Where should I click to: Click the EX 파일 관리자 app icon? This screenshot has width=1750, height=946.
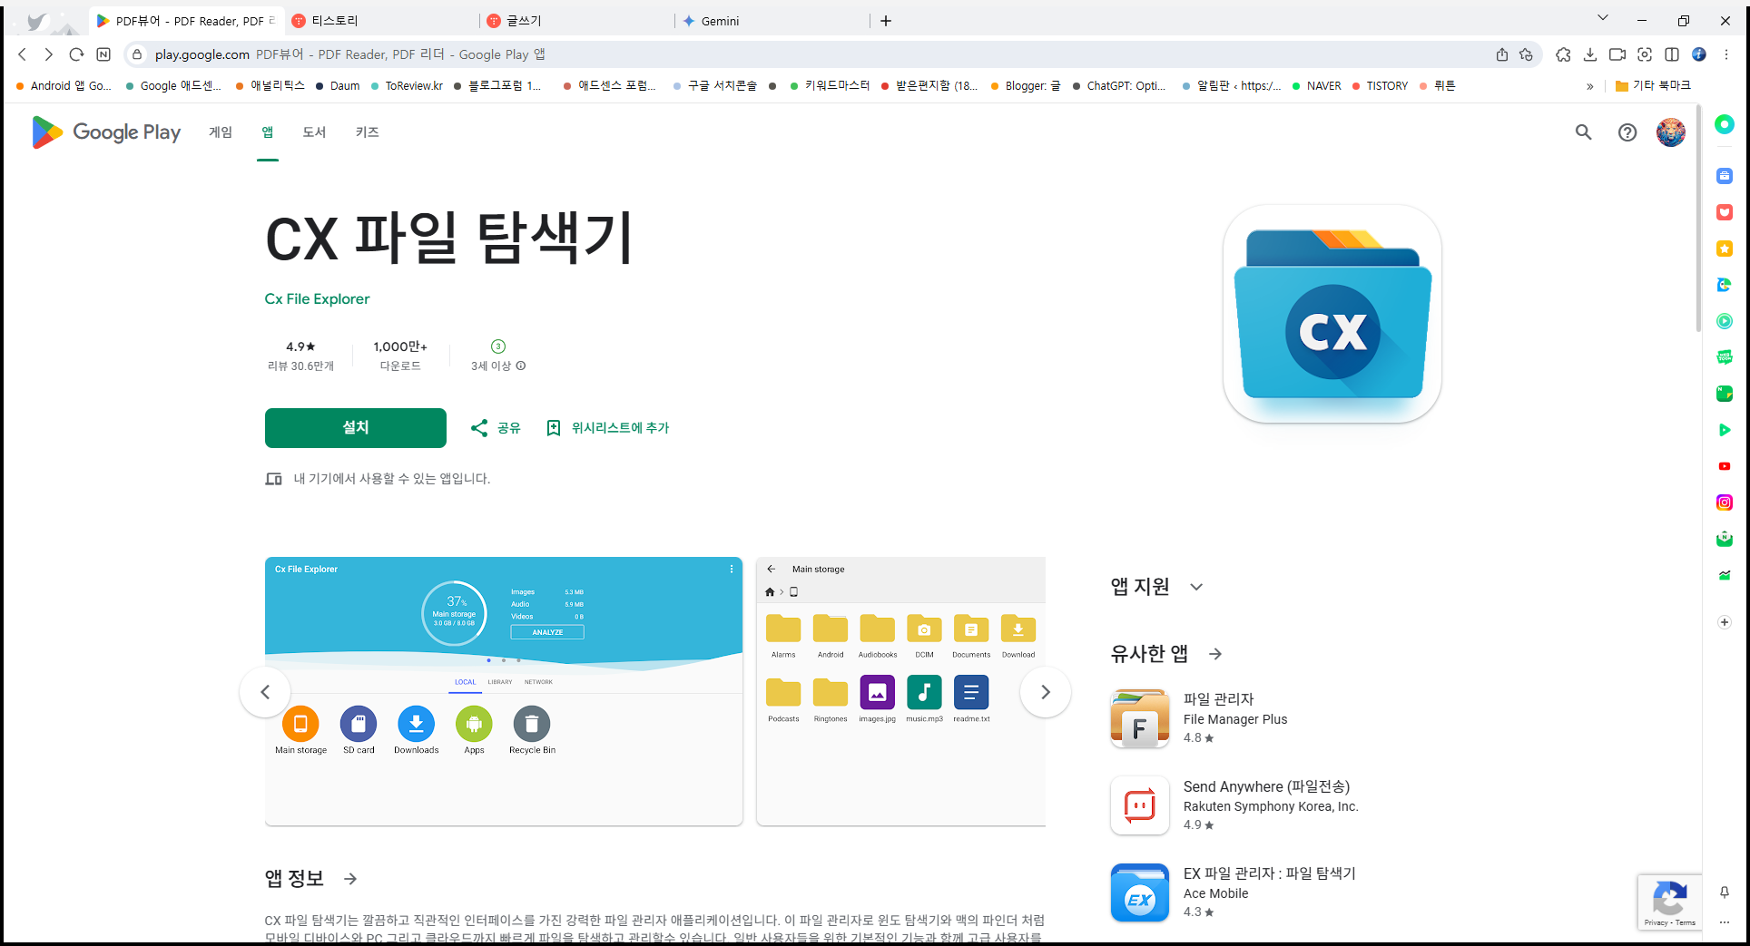tap(1140, 892)
